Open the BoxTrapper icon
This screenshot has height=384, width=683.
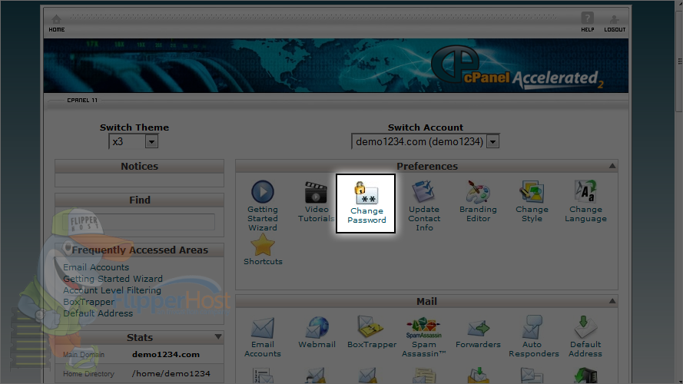click(370, 326)
